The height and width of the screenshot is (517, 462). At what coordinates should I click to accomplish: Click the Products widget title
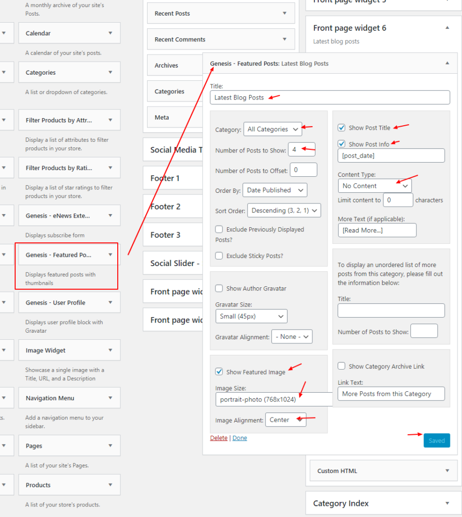38,485
